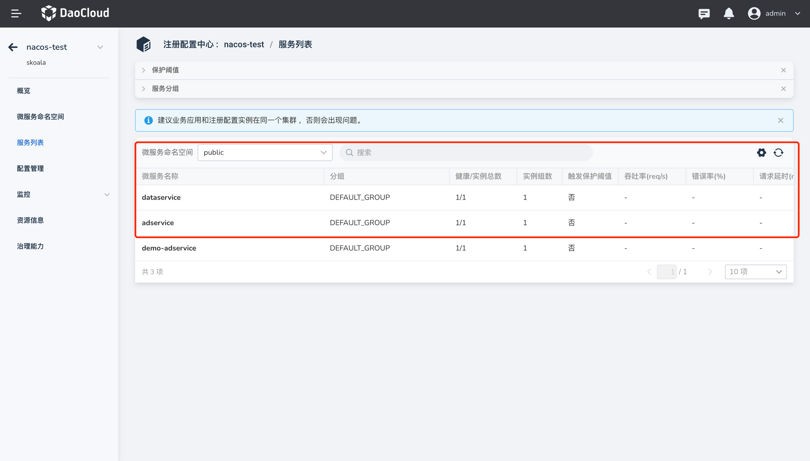This screenshot has width=810, height=461.
Task: Select 服务列表 in sidebar
Action: (x=30, y=143)
